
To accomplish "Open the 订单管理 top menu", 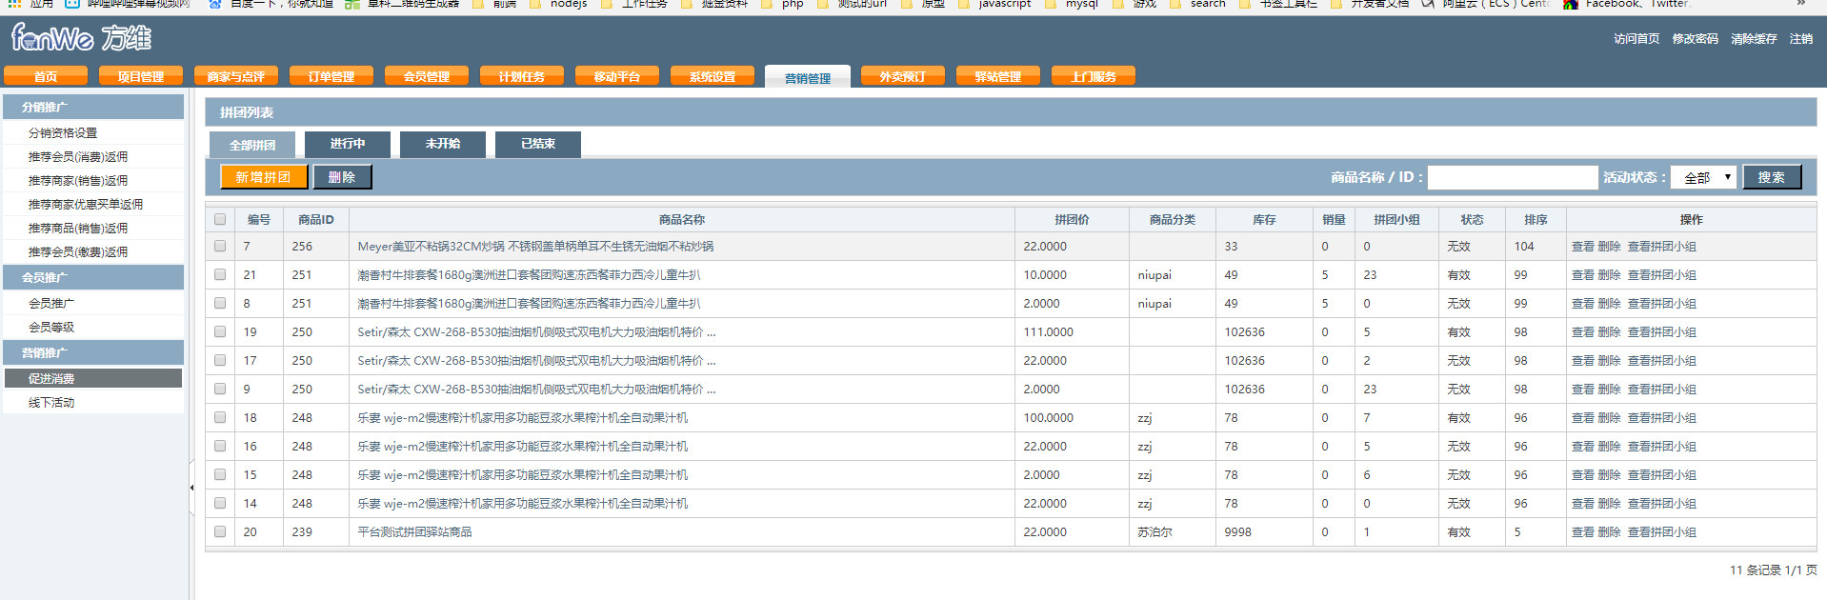I will [331, 76].
